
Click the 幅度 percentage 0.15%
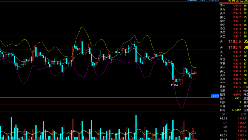[237, 95]
